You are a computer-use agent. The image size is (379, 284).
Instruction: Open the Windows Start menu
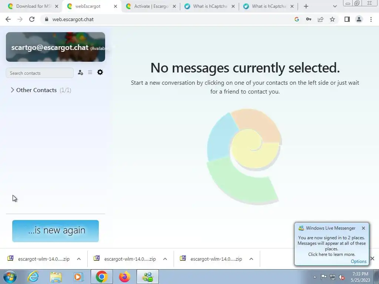click(x=9, y=277)
